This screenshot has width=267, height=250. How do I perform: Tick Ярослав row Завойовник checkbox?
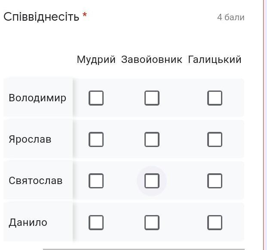pos(152,139)
